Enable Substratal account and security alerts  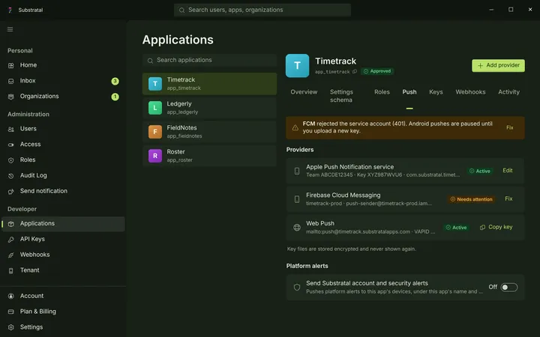pyautogui.click(x=509, y=287)
